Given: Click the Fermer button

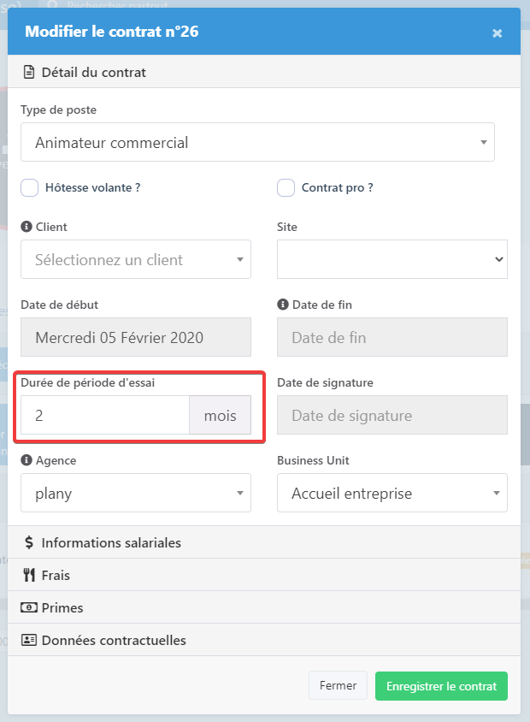Looking at the screenshot, I should point(338,685).
